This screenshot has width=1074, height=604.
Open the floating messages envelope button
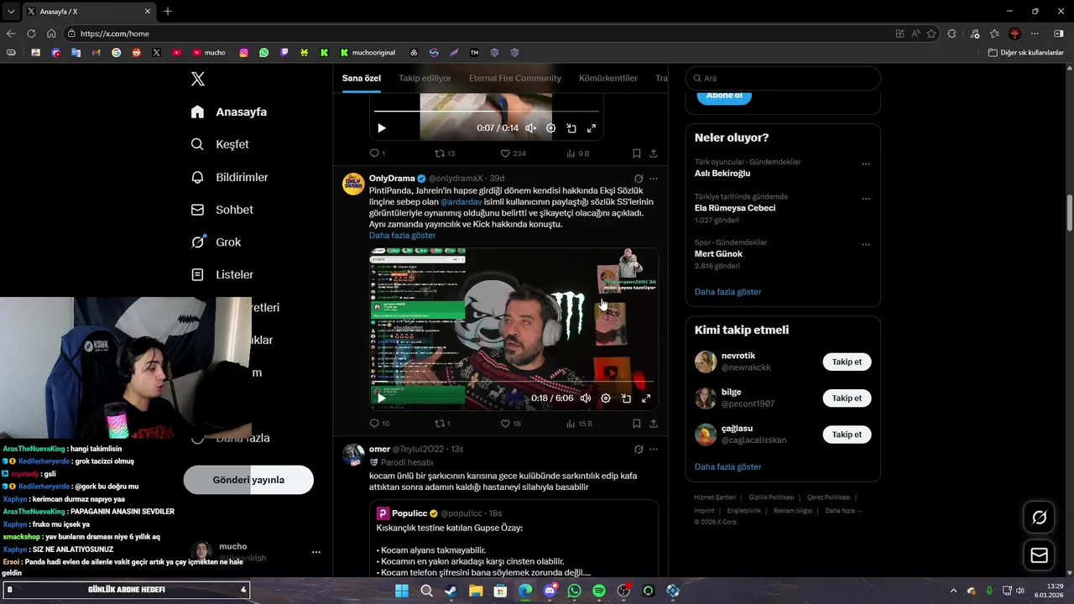tap(1039, 555)
